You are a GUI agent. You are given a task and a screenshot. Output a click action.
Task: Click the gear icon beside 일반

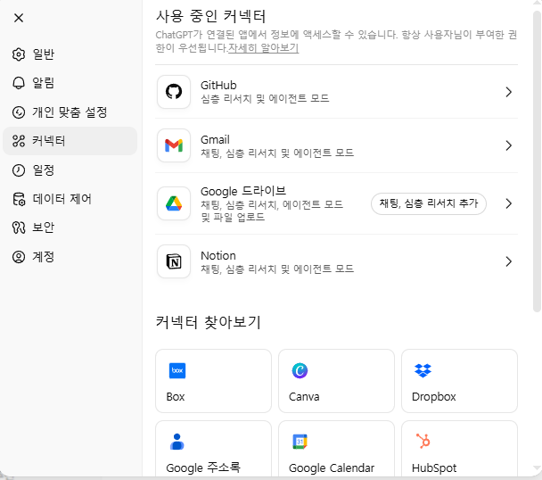19,54
